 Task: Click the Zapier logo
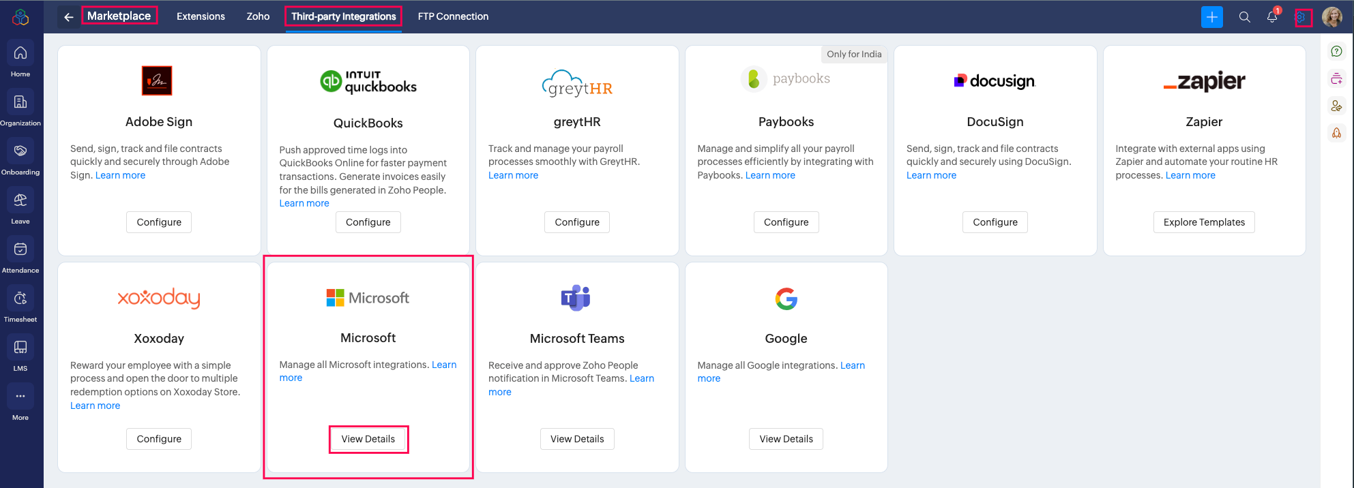pyautogui.click(x=1204, y=82)
